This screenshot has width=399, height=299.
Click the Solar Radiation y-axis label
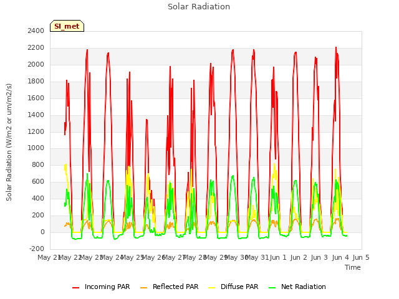coord(9,142)
